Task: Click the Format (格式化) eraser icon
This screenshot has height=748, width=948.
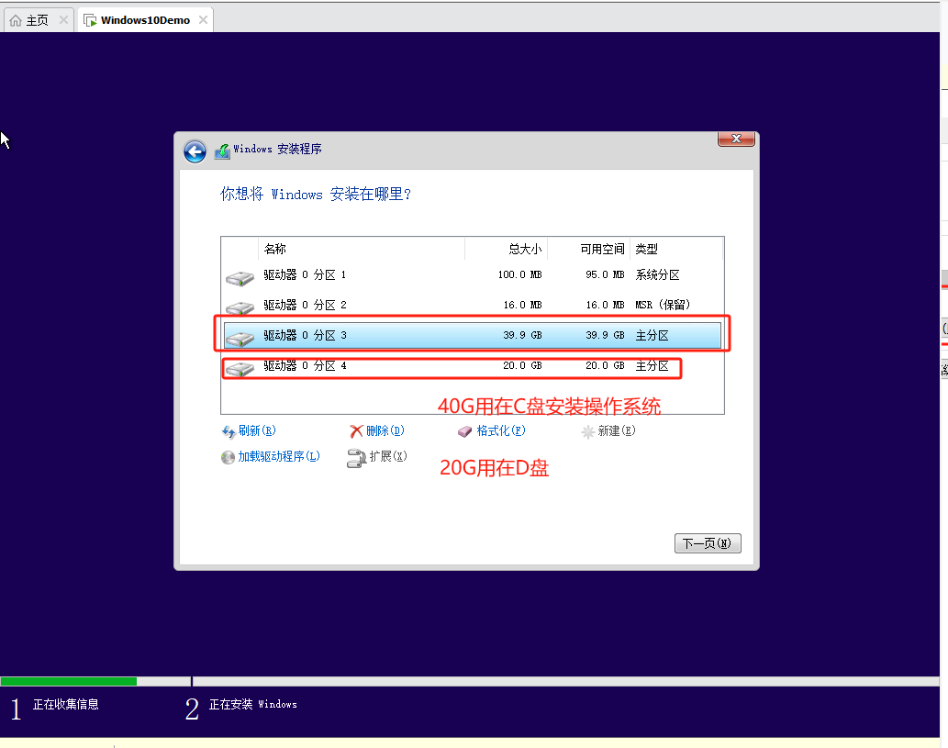Action: click(x=465, y=431)
